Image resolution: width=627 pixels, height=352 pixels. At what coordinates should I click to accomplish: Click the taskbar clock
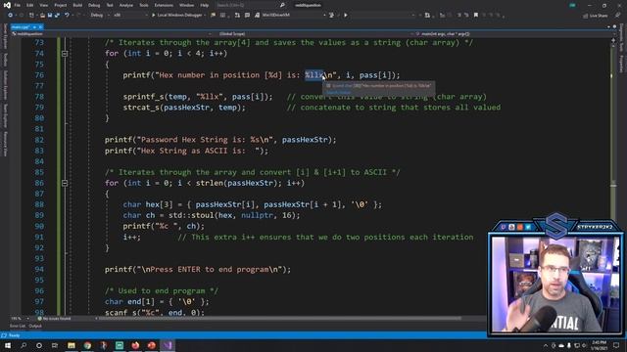599,345
